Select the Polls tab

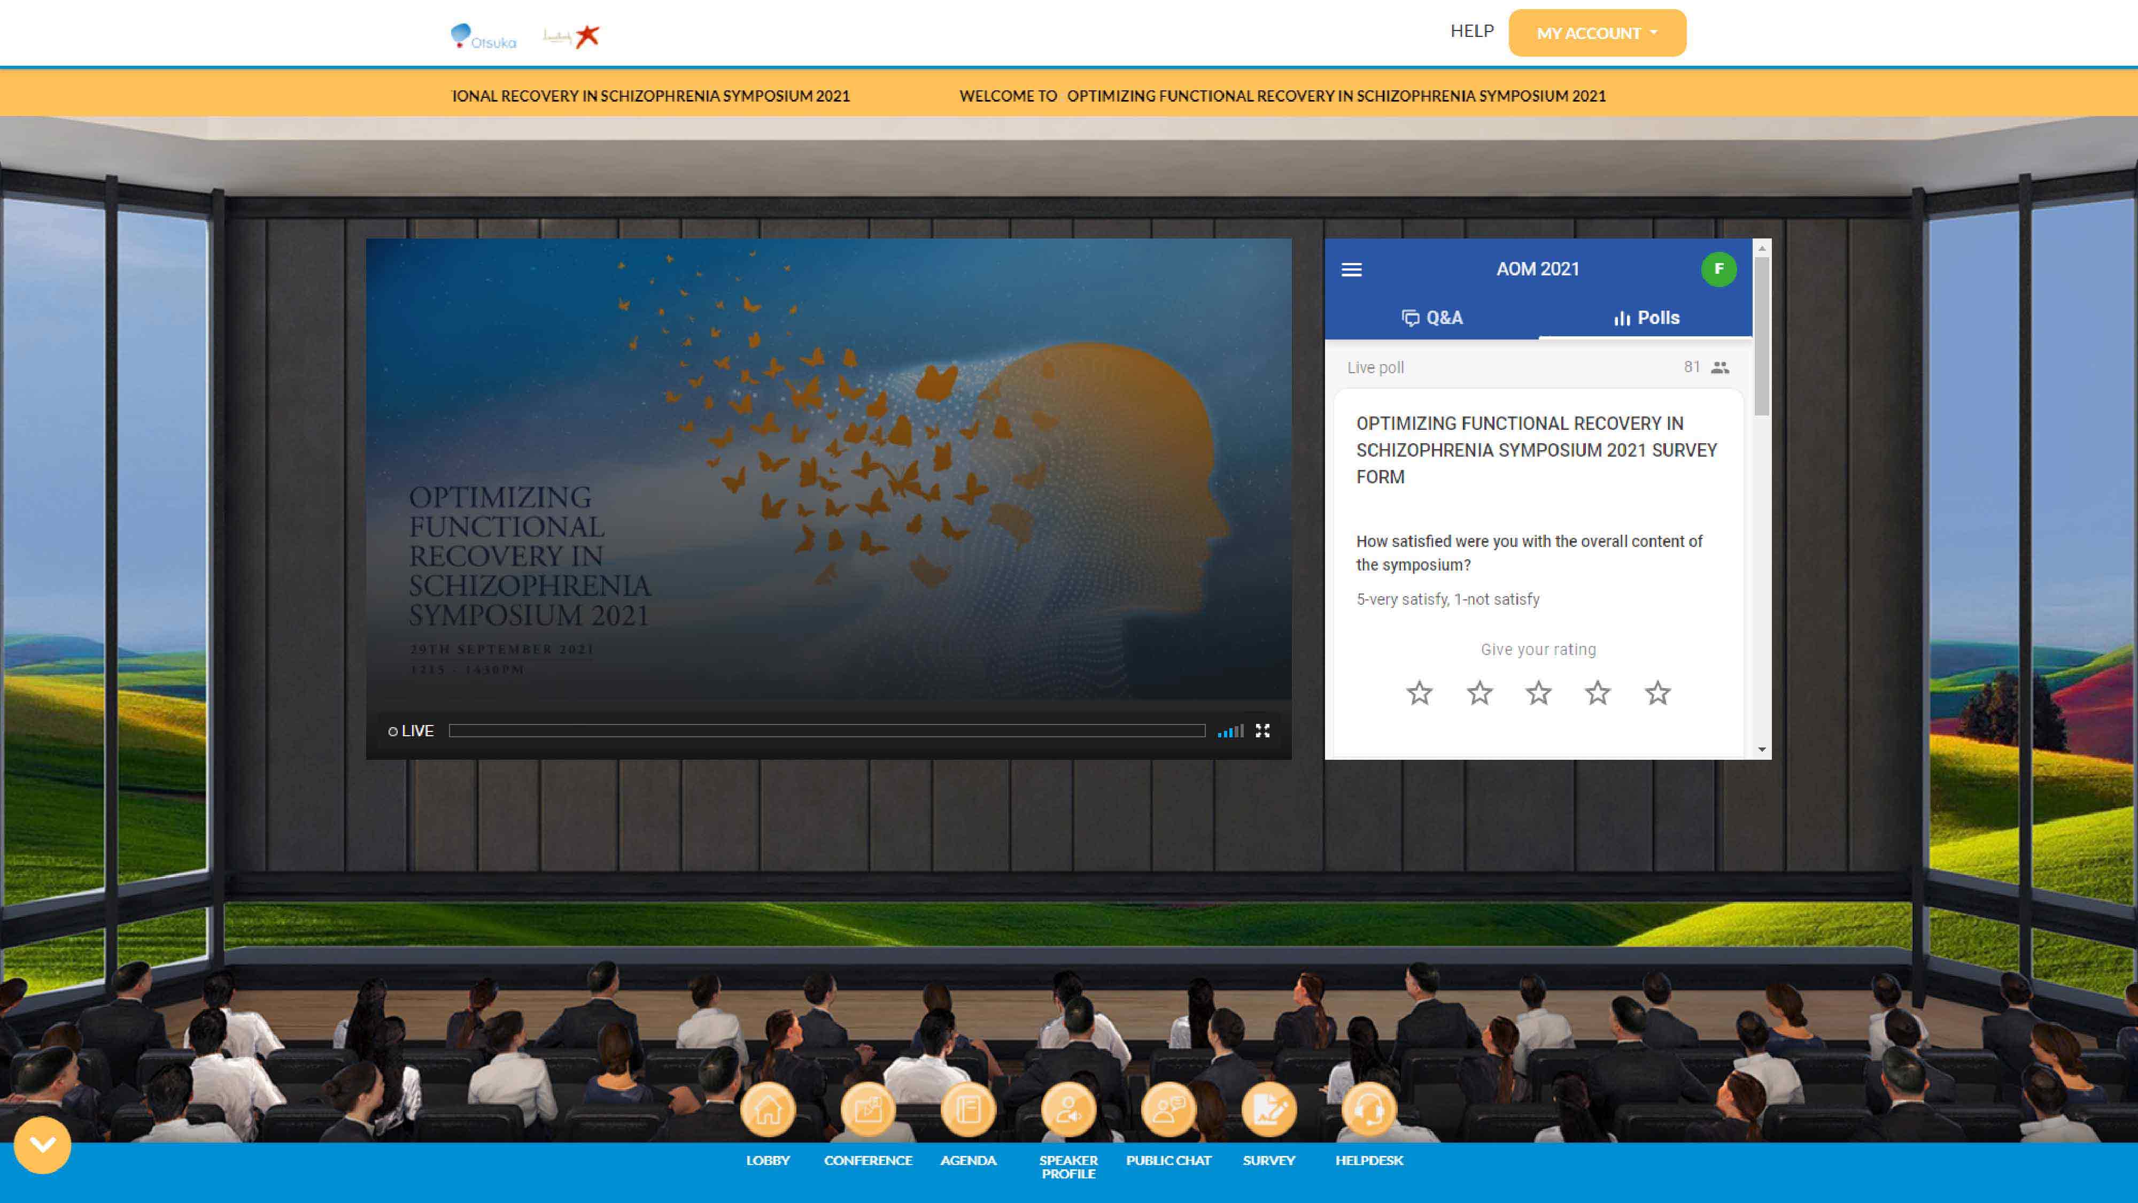1646,318
